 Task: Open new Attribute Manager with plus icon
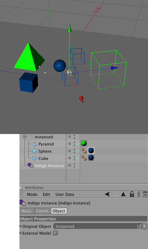(x=145, y=194)
